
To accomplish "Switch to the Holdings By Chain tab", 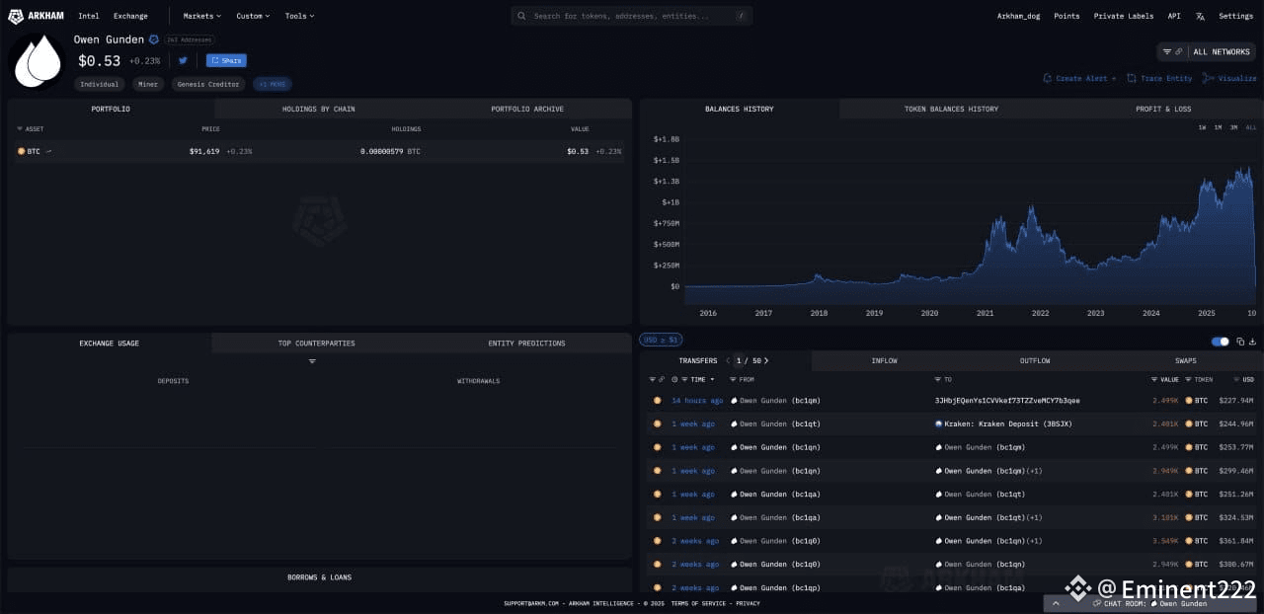I will coord(318,109).
